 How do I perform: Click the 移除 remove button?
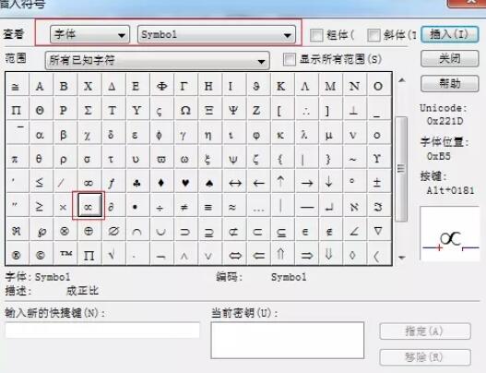pos(425,357)
